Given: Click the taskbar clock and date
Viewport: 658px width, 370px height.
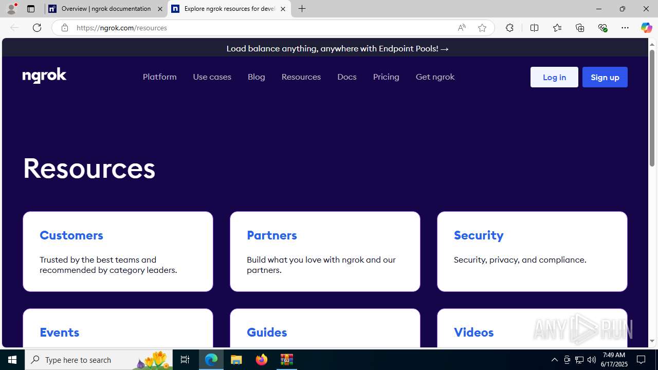Looking at the screenshot, I should point(613,360).
